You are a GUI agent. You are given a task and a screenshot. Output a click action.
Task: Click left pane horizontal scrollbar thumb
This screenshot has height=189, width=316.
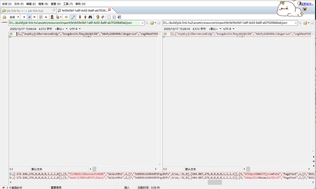[94, 169]
